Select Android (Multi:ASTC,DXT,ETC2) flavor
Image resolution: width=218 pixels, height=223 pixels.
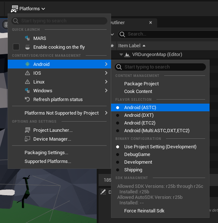pos(160,131)
